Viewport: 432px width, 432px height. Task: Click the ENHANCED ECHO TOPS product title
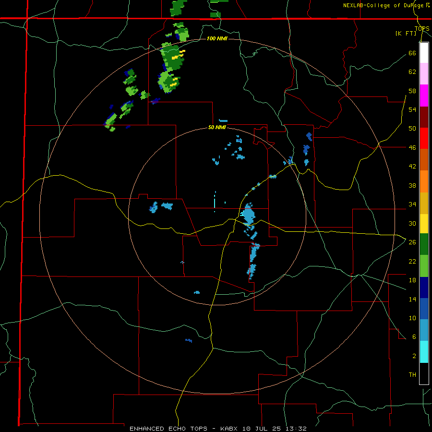(168, 429)
